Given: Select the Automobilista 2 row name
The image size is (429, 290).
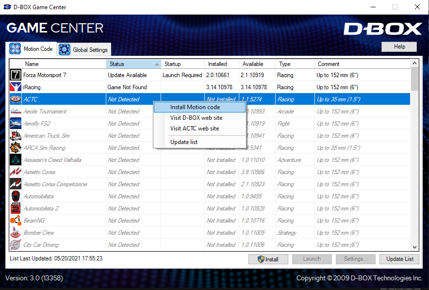Looking at the screenshot, I should [41, 209].
